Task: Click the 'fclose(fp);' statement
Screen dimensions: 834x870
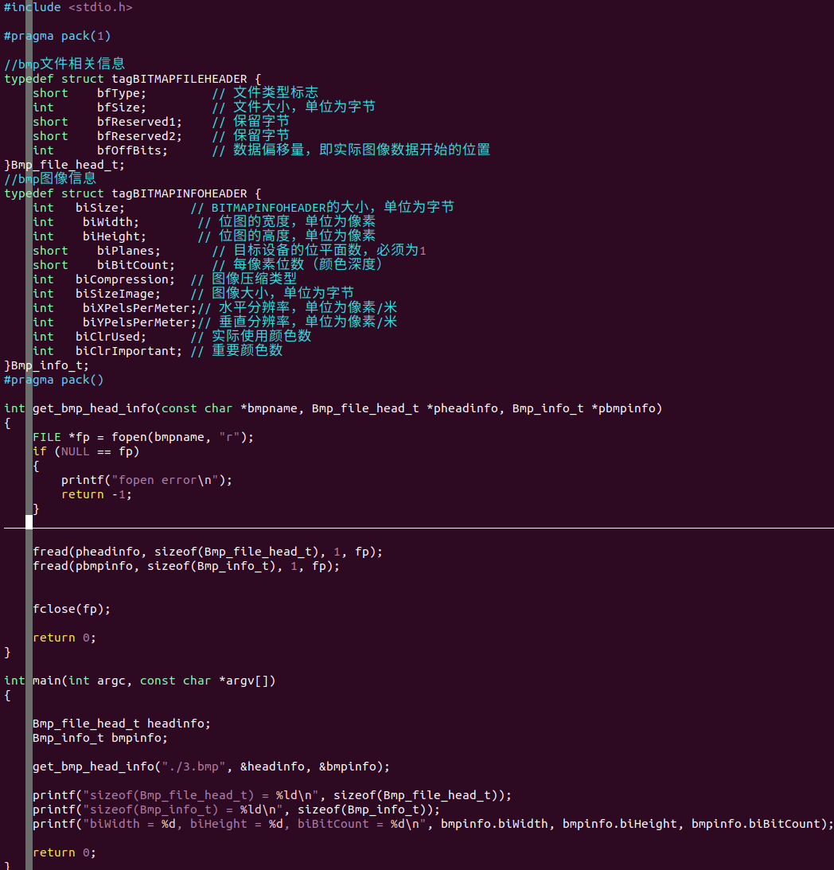Action: click(x=72, y=609)
